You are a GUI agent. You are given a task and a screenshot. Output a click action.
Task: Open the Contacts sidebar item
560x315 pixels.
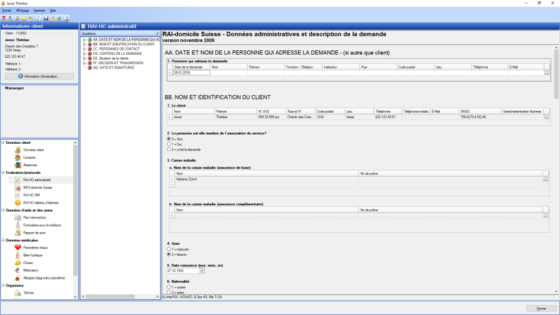(x=29, y=157)
